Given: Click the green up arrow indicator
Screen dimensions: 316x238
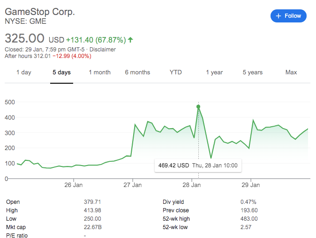Looking at the screenshot, I should click(131, 40).
